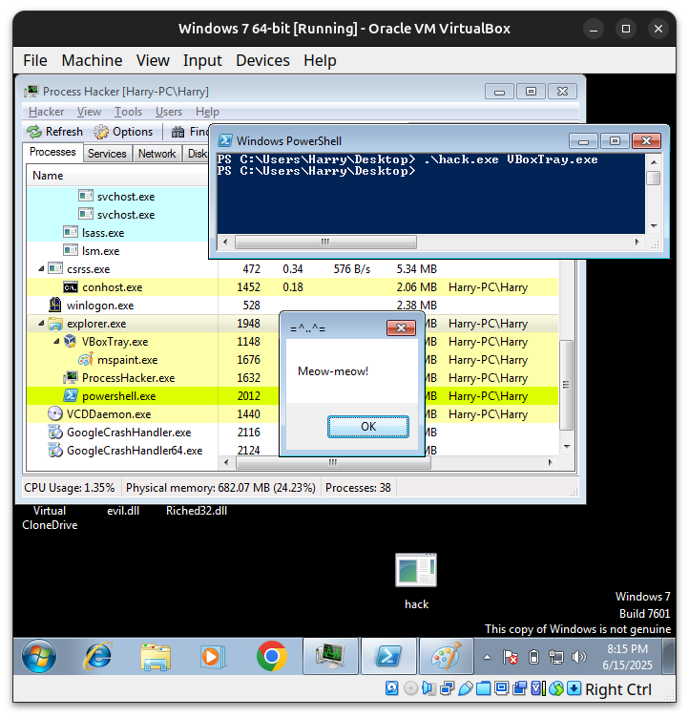Screen dimensions: 689x718
Task: Select GoogleCrashHandler.exe process icon
Action: pyautogui.click(x=55, y=432)
